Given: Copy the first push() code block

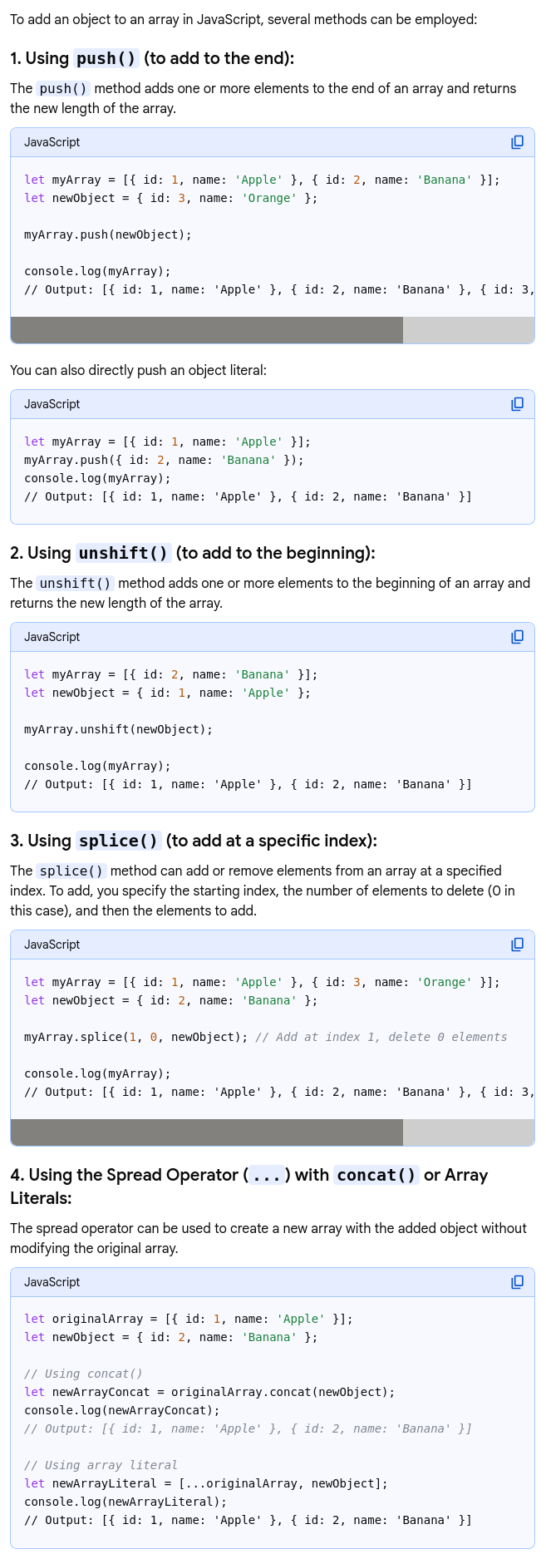Looking at the screenshot, I should (x=517, y=142).
